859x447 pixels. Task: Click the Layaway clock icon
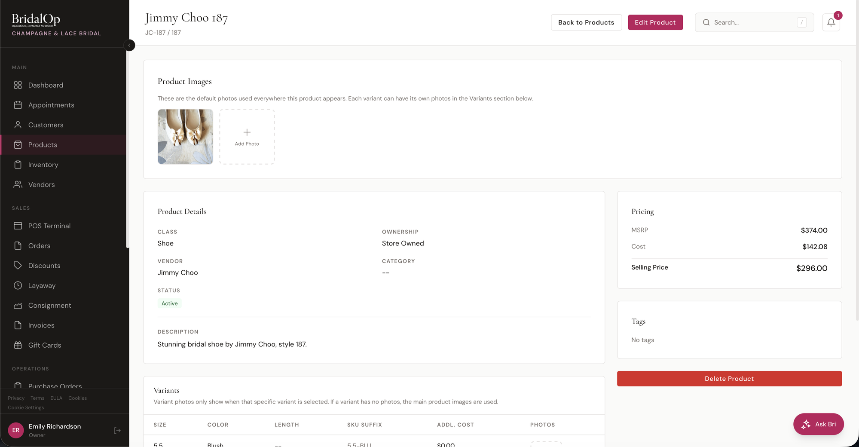pyautogui.click(x=18, y=285)
